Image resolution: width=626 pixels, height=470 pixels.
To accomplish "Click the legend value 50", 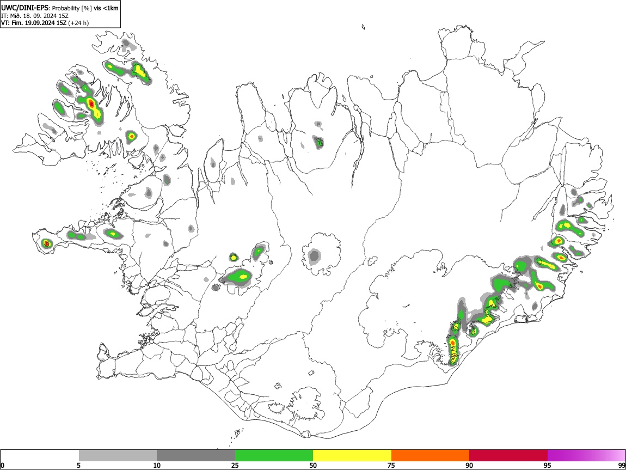I will click(313, 465).
